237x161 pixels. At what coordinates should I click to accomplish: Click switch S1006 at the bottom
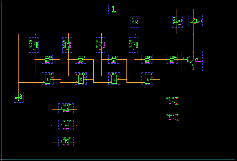click(x=66, y=141)
